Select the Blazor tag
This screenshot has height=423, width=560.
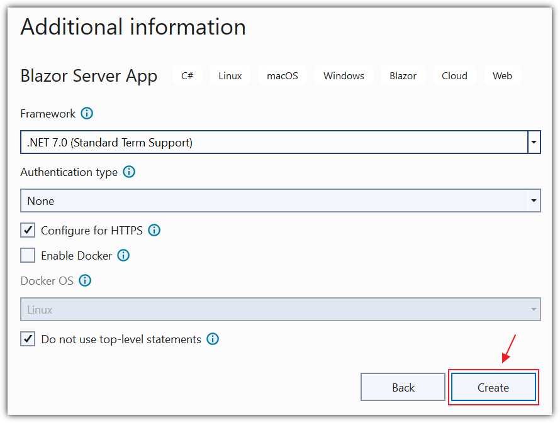click(x=403, y=75)
